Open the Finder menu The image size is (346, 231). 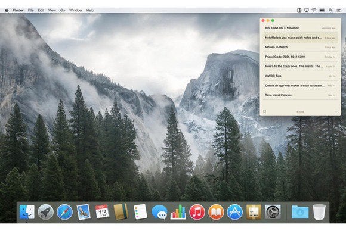point(18,10)
